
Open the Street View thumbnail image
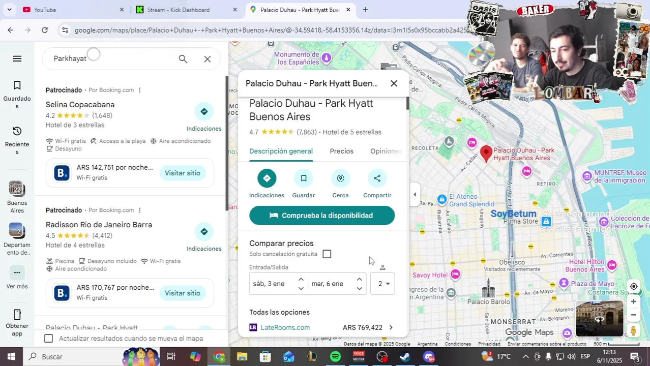(599, 319)
